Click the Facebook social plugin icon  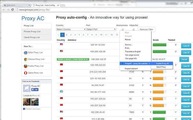coord(24,109)
